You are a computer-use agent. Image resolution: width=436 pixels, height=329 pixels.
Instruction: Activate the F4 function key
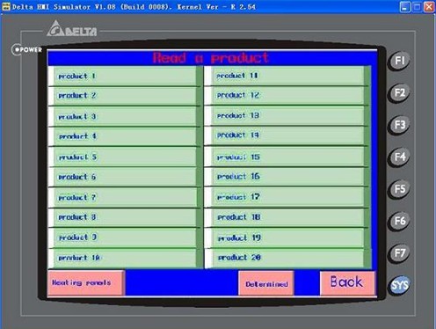[x=399, y=157]
